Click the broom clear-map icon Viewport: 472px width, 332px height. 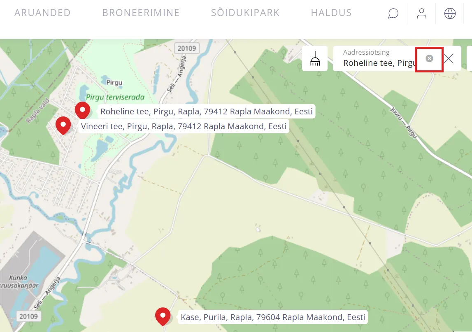(x=315, y=58)
